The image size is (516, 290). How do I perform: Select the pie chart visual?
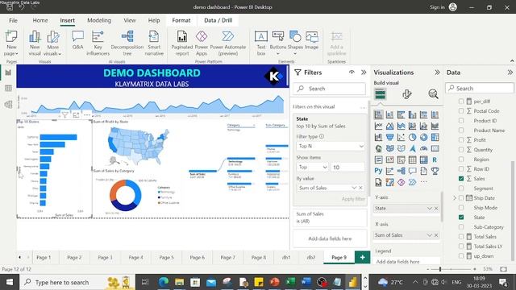(412, 137)
